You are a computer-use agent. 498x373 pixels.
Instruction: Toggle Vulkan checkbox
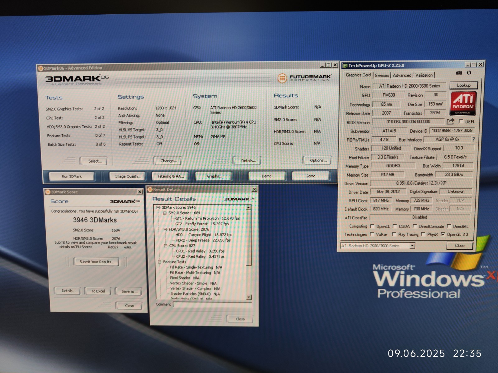372,234
